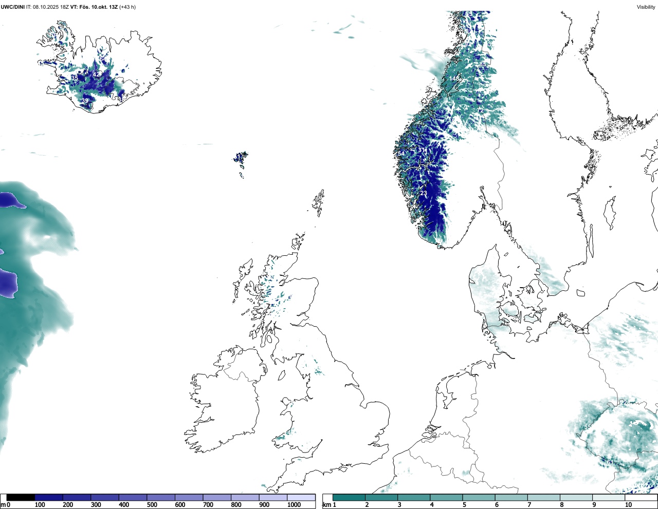
Task: Click the black 0–100 m legend swatch
Action: 21,497
